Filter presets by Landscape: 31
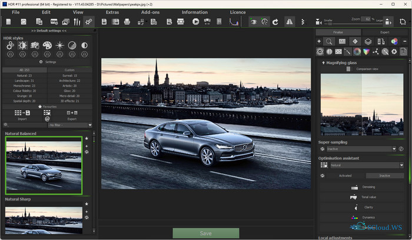 pos(24,81)
